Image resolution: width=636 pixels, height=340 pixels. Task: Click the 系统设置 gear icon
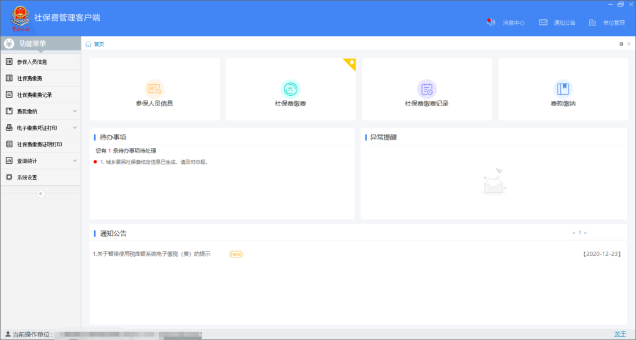[9, 177]
